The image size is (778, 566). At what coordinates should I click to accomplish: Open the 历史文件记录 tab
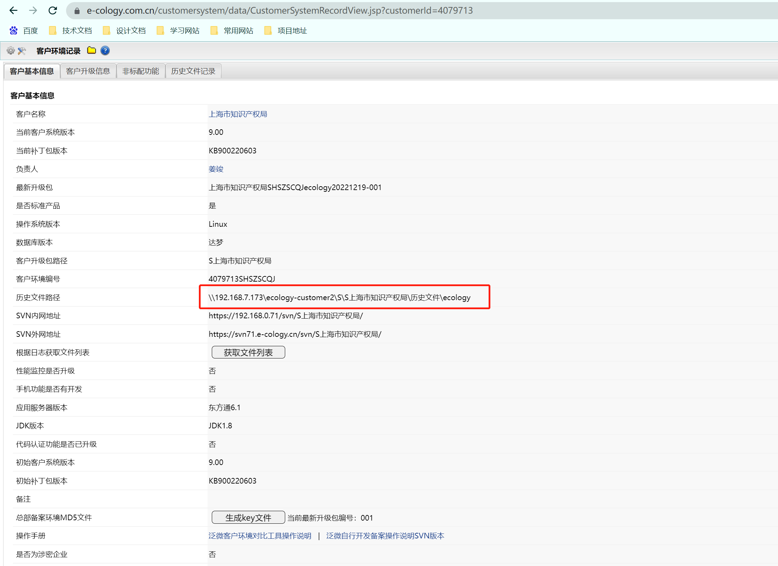pos(193,71)
